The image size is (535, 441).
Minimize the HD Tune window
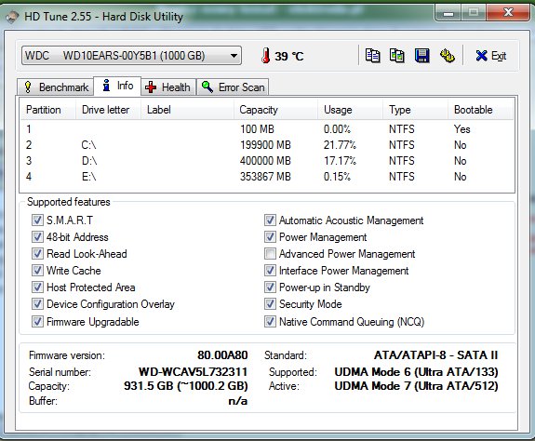448,13
